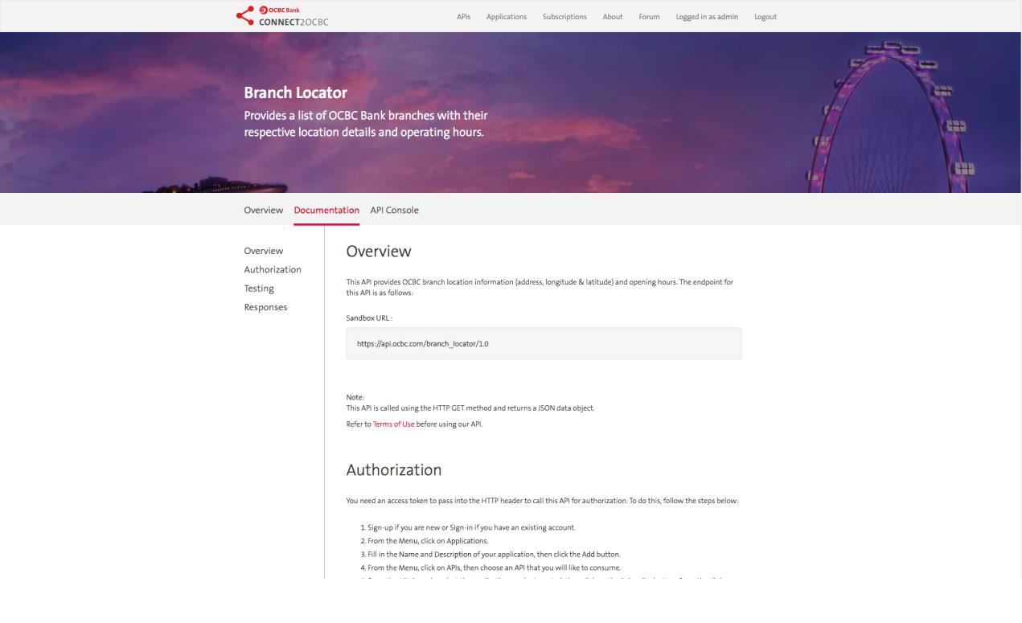Jump to Authorization in the sidebar
This screenshot has width=1022, height=623.
273,269
